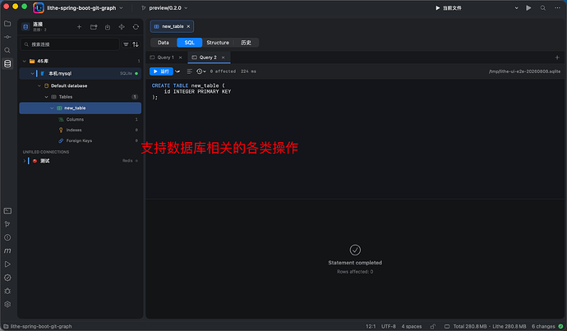This screenshot has height=331, width=567.
Task: Open the terminal panel icon
Action: coord(7,210)
